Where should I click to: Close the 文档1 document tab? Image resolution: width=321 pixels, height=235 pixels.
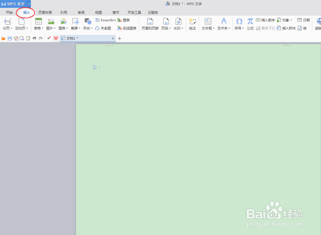coord(113,38)
